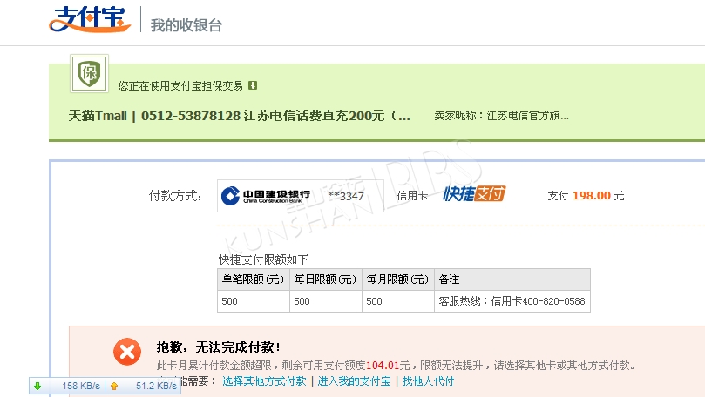
Task: Click the 500 value under 单笔限额
Action: point(229,301)
